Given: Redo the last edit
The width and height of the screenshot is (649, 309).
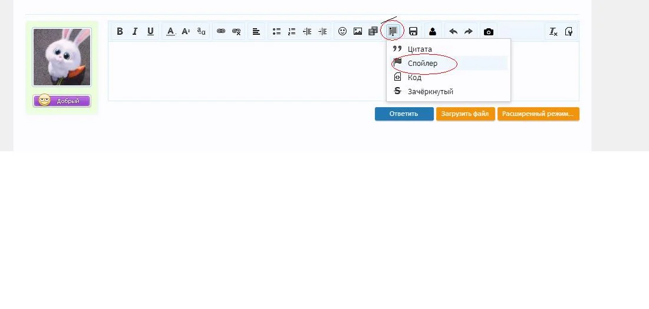Looking at the screenshot, I should click(469, 31).
